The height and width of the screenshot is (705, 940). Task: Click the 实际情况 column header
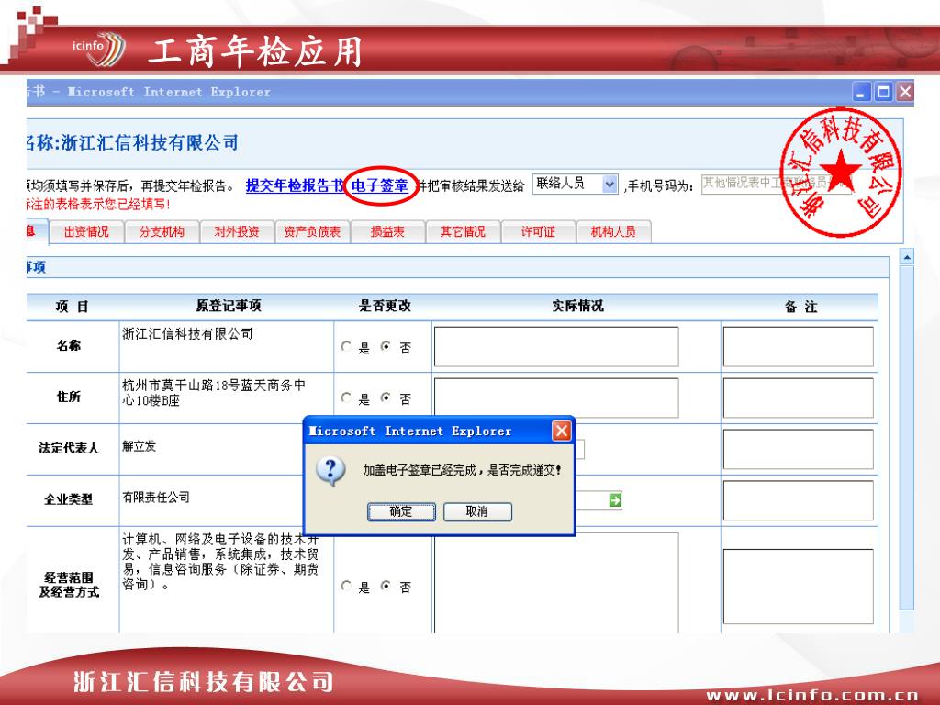(x=577, y=306)
